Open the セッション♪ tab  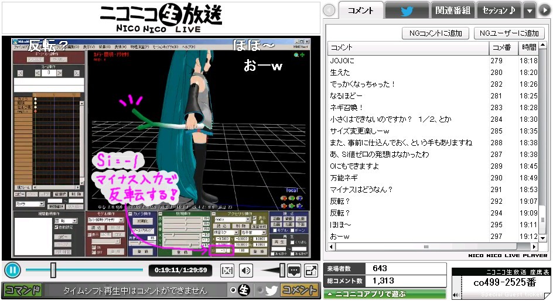tap(499, 11)
